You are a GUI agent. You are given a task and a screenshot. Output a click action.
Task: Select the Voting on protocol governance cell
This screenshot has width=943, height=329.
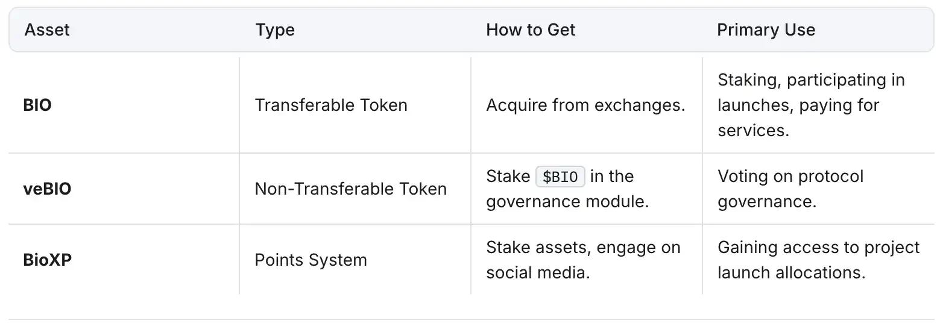click(790, 189)
